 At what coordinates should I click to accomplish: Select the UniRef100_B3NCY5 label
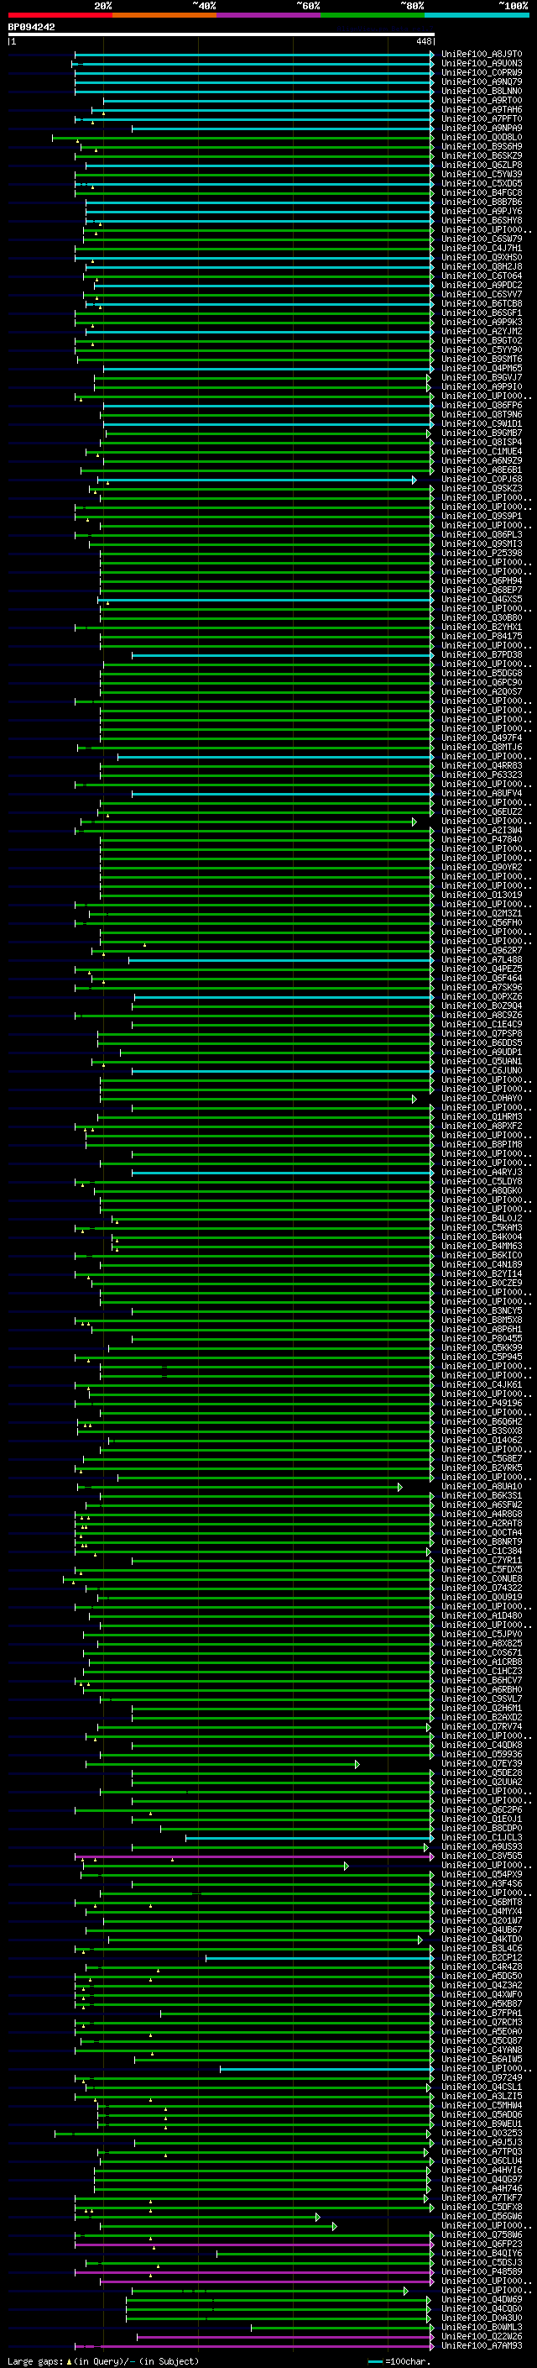(482, 1311)
